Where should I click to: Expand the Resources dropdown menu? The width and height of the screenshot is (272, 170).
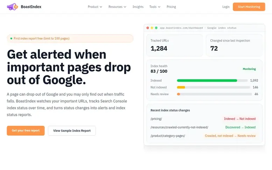pyautogui.click(x=117, y=7)
